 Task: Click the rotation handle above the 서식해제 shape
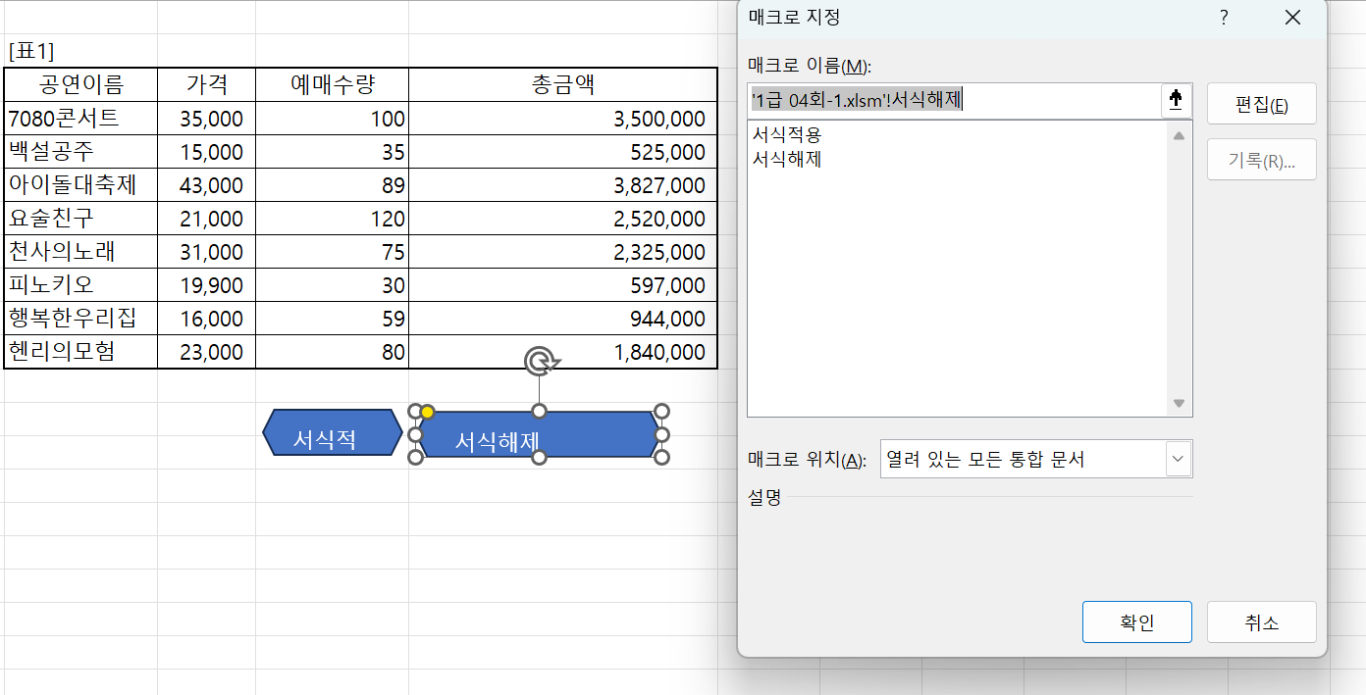pyautogui.click(x=539, y=362)
